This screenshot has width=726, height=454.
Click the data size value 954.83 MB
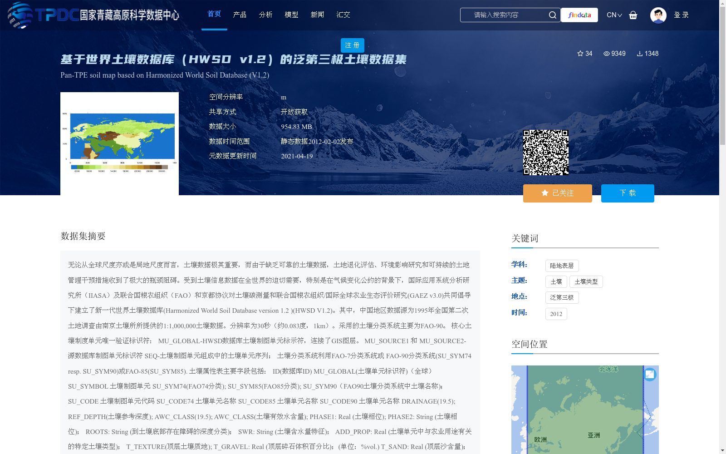pyautogui.click(x=296, y=127)
